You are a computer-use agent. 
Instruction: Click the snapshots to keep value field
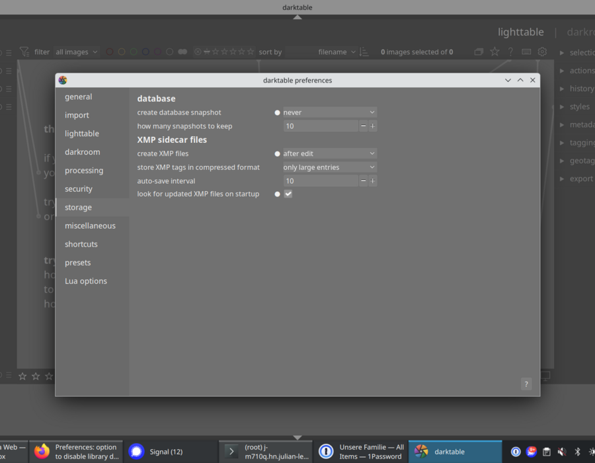point(320,126)
